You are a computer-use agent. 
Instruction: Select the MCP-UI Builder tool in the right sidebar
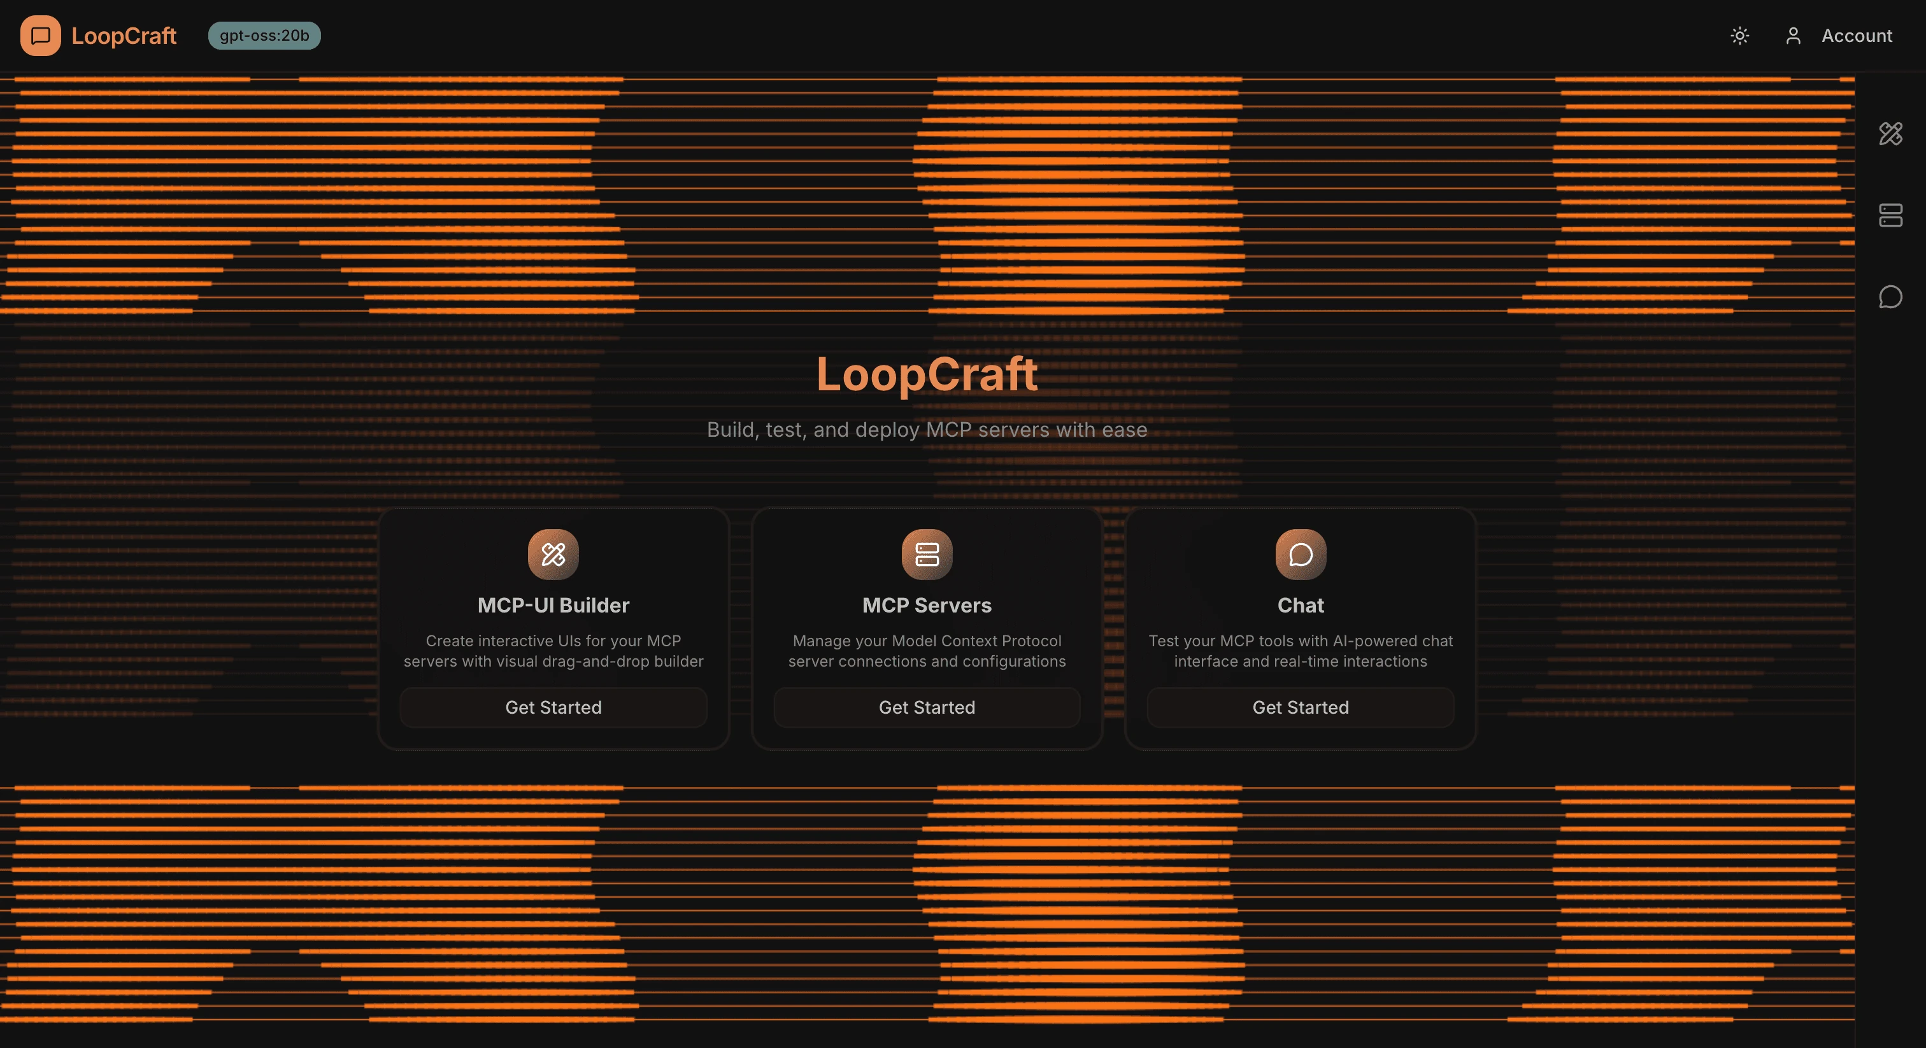pos(1891,134)
